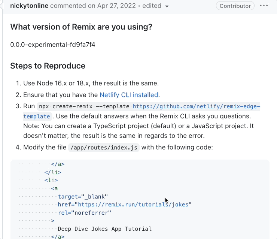Click the /app/routes/index.js inline code
This screenshot has width=277, height=239.
click(x=104, y=148)
